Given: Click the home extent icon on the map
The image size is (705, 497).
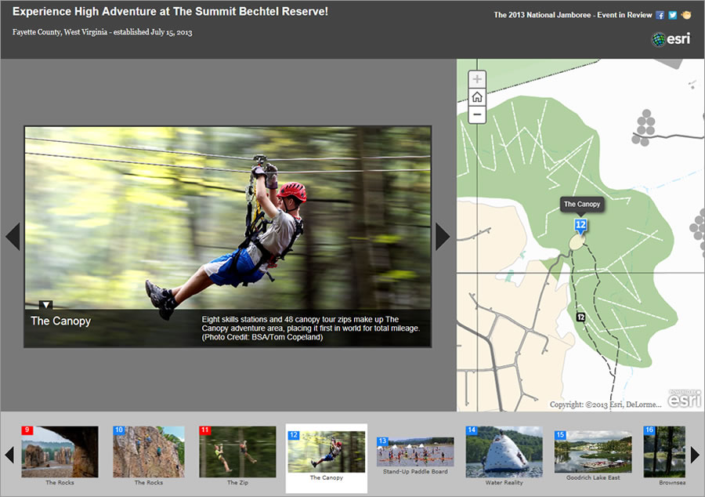Looking at the screenshot, I should pos(476,96).
